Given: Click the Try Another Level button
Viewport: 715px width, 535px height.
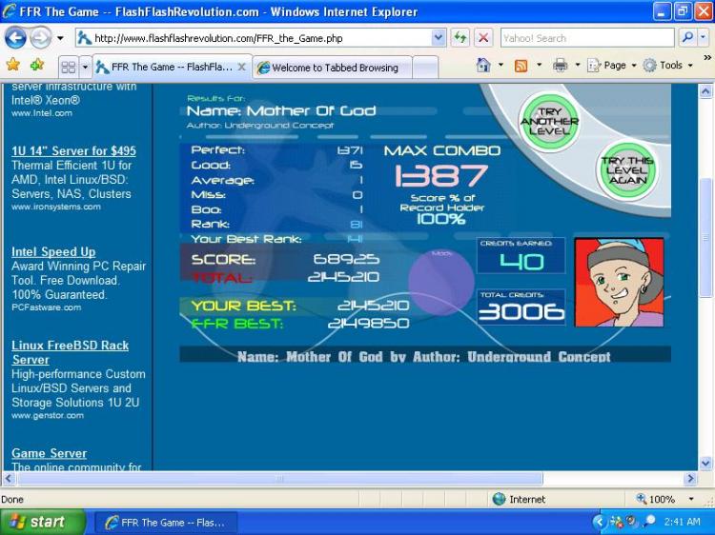Looking at the screenshot, I should coord(549,121).
